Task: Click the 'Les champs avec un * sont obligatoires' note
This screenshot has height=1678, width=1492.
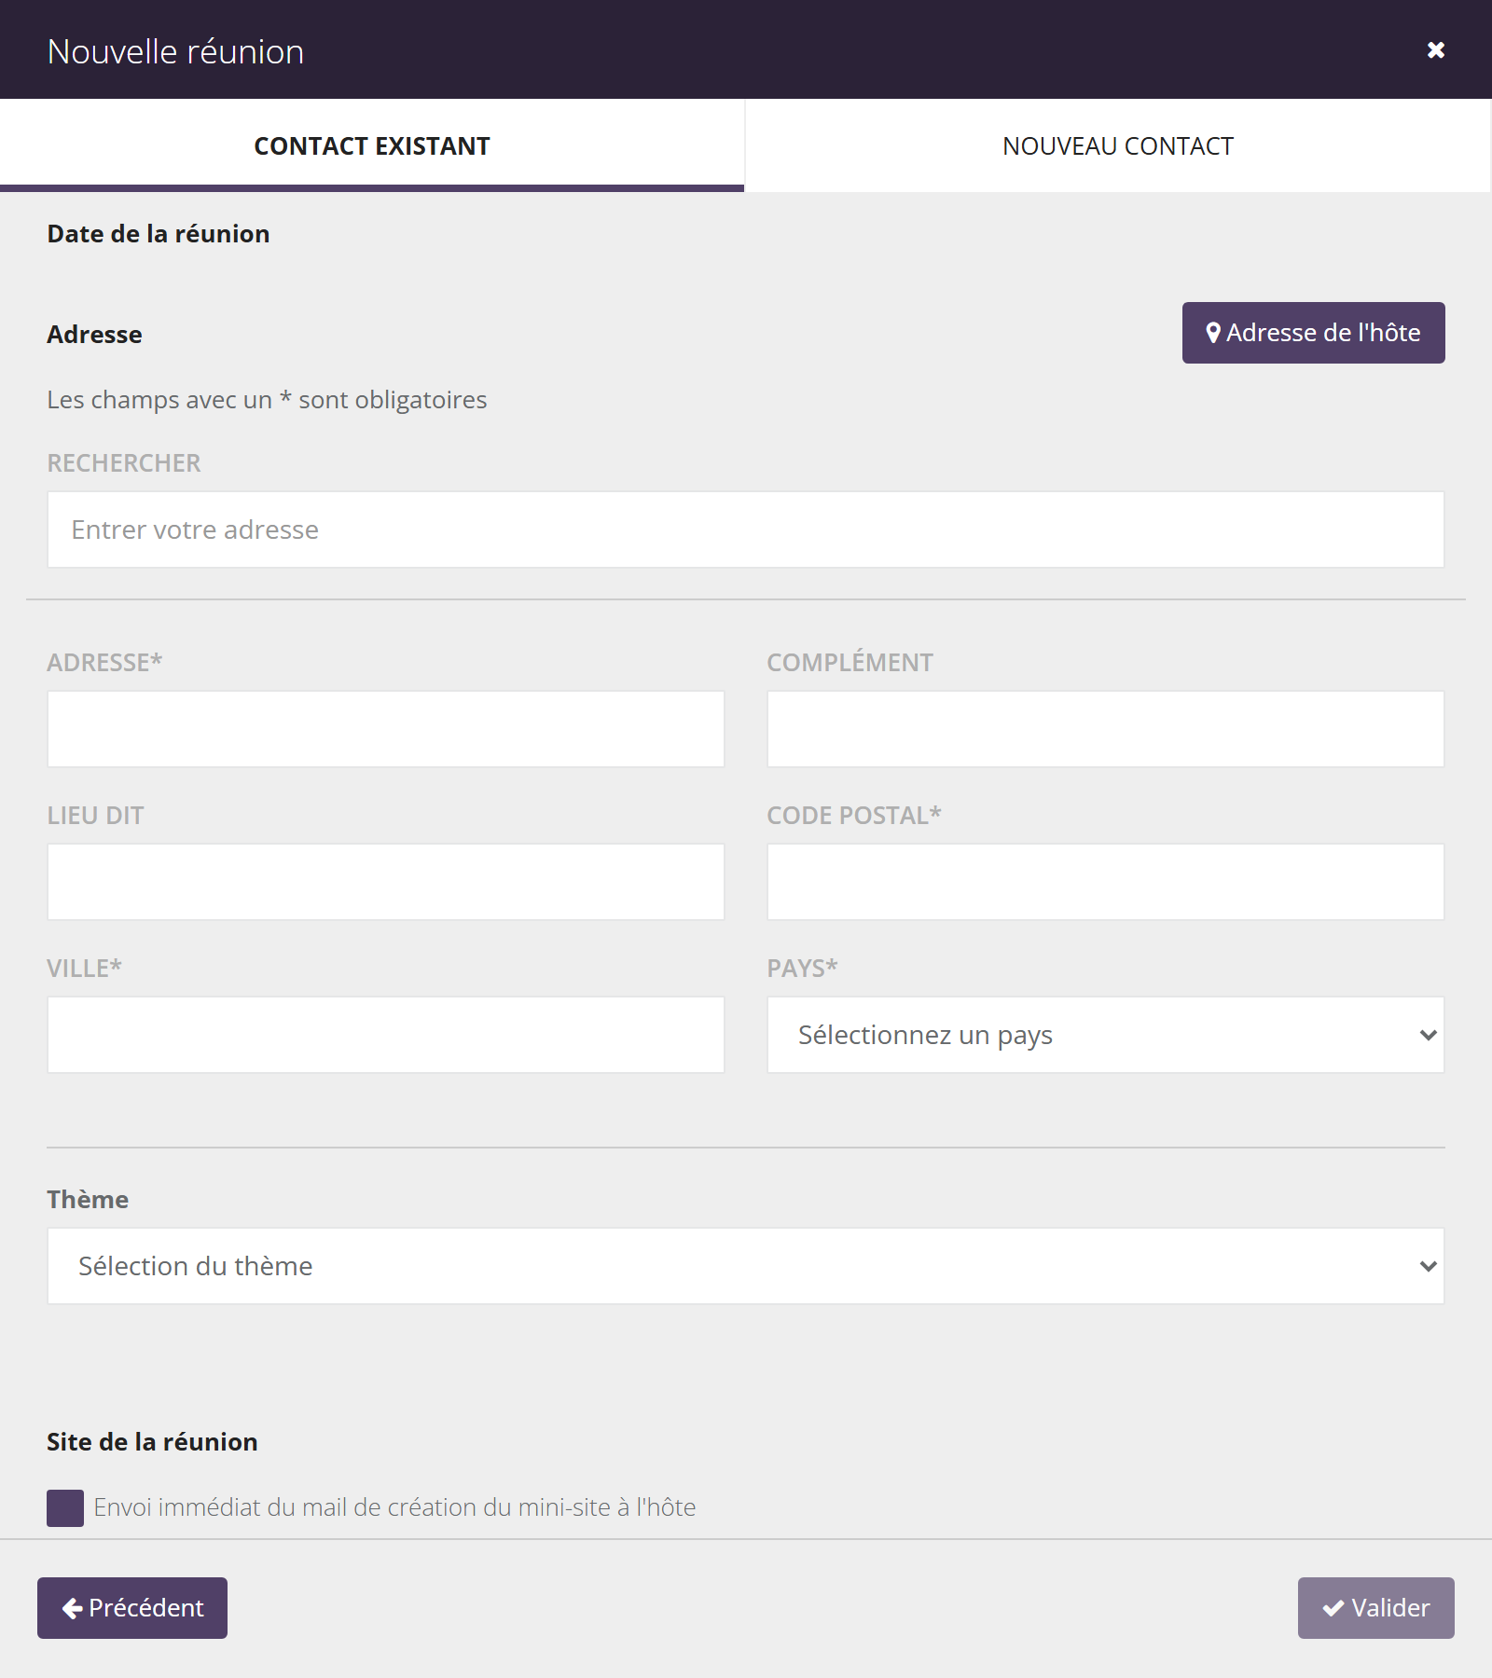Action: click(x=267, y=400)
